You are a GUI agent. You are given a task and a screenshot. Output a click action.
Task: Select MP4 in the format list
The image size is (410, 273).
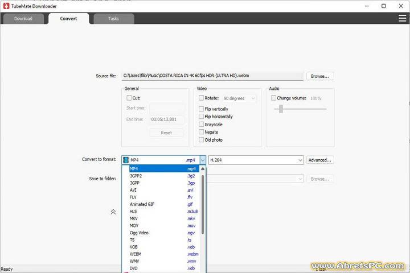pos(164,168)
